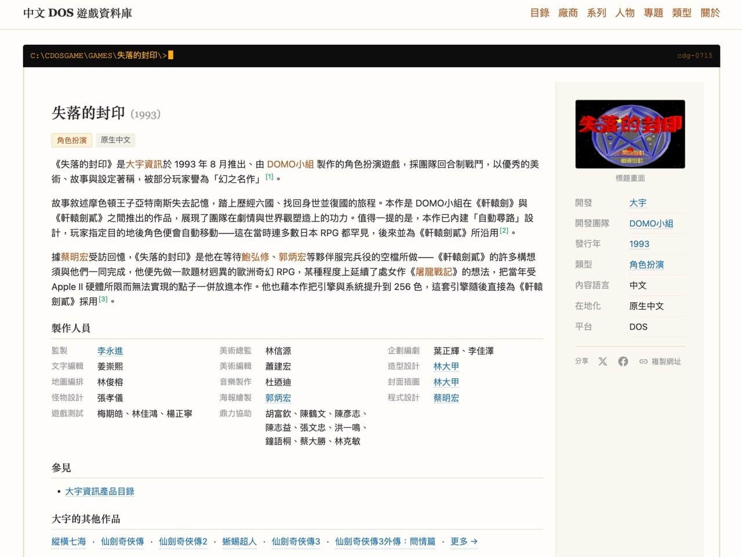Click the platform value DOS
This screenshot has height=557, width=742.
[x=638, y=327]
